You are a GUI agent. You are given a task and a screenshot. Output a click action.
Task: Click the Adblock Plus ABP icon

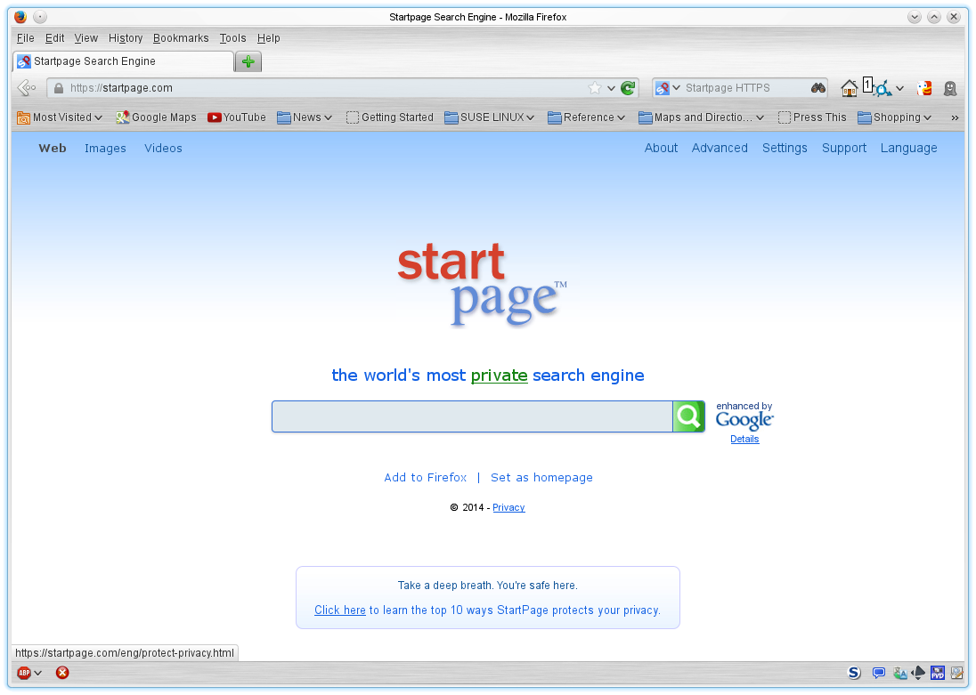24,673
